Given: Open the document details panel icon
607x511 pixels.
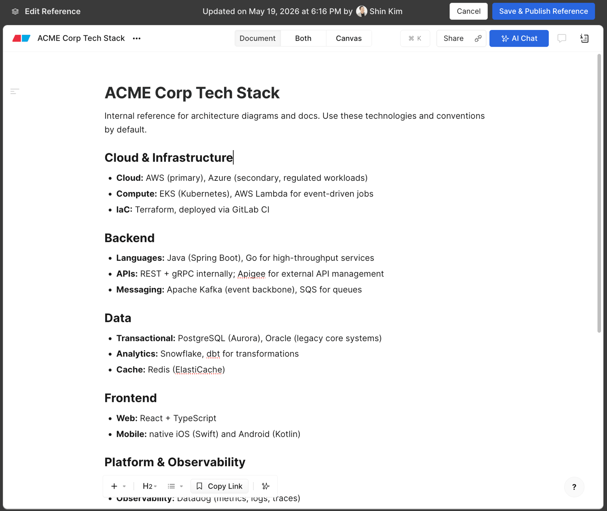Looking at the screenshot, I should tap(584, 38).
